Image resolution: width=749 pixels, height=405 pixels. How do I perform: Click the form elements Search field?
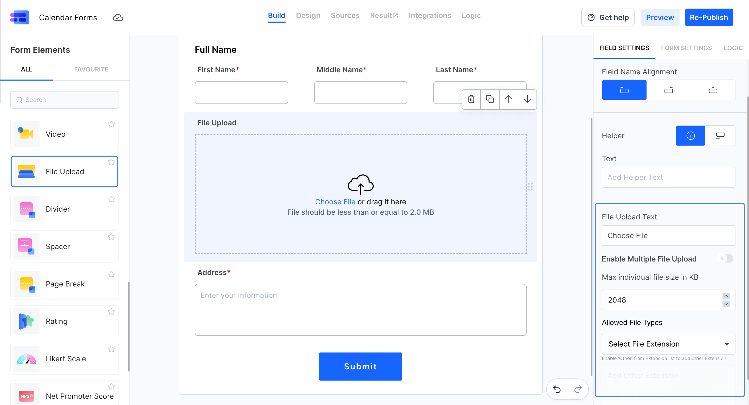click(64, 100)
